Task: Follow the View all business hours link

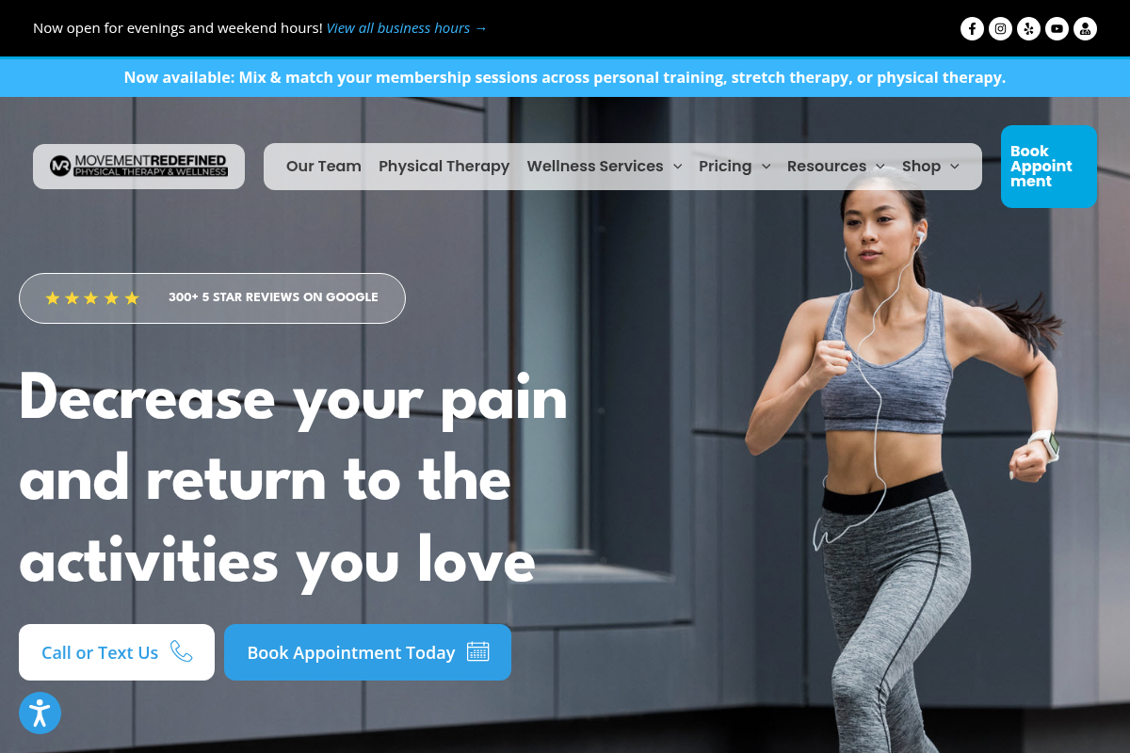Action: (407, 28)
